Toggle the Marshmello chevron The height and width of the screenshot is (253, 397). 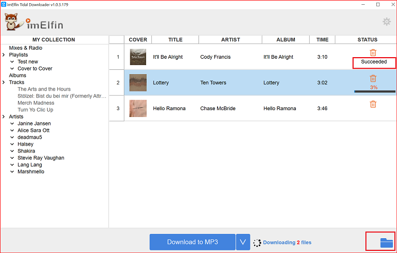(x=12, y=171)
